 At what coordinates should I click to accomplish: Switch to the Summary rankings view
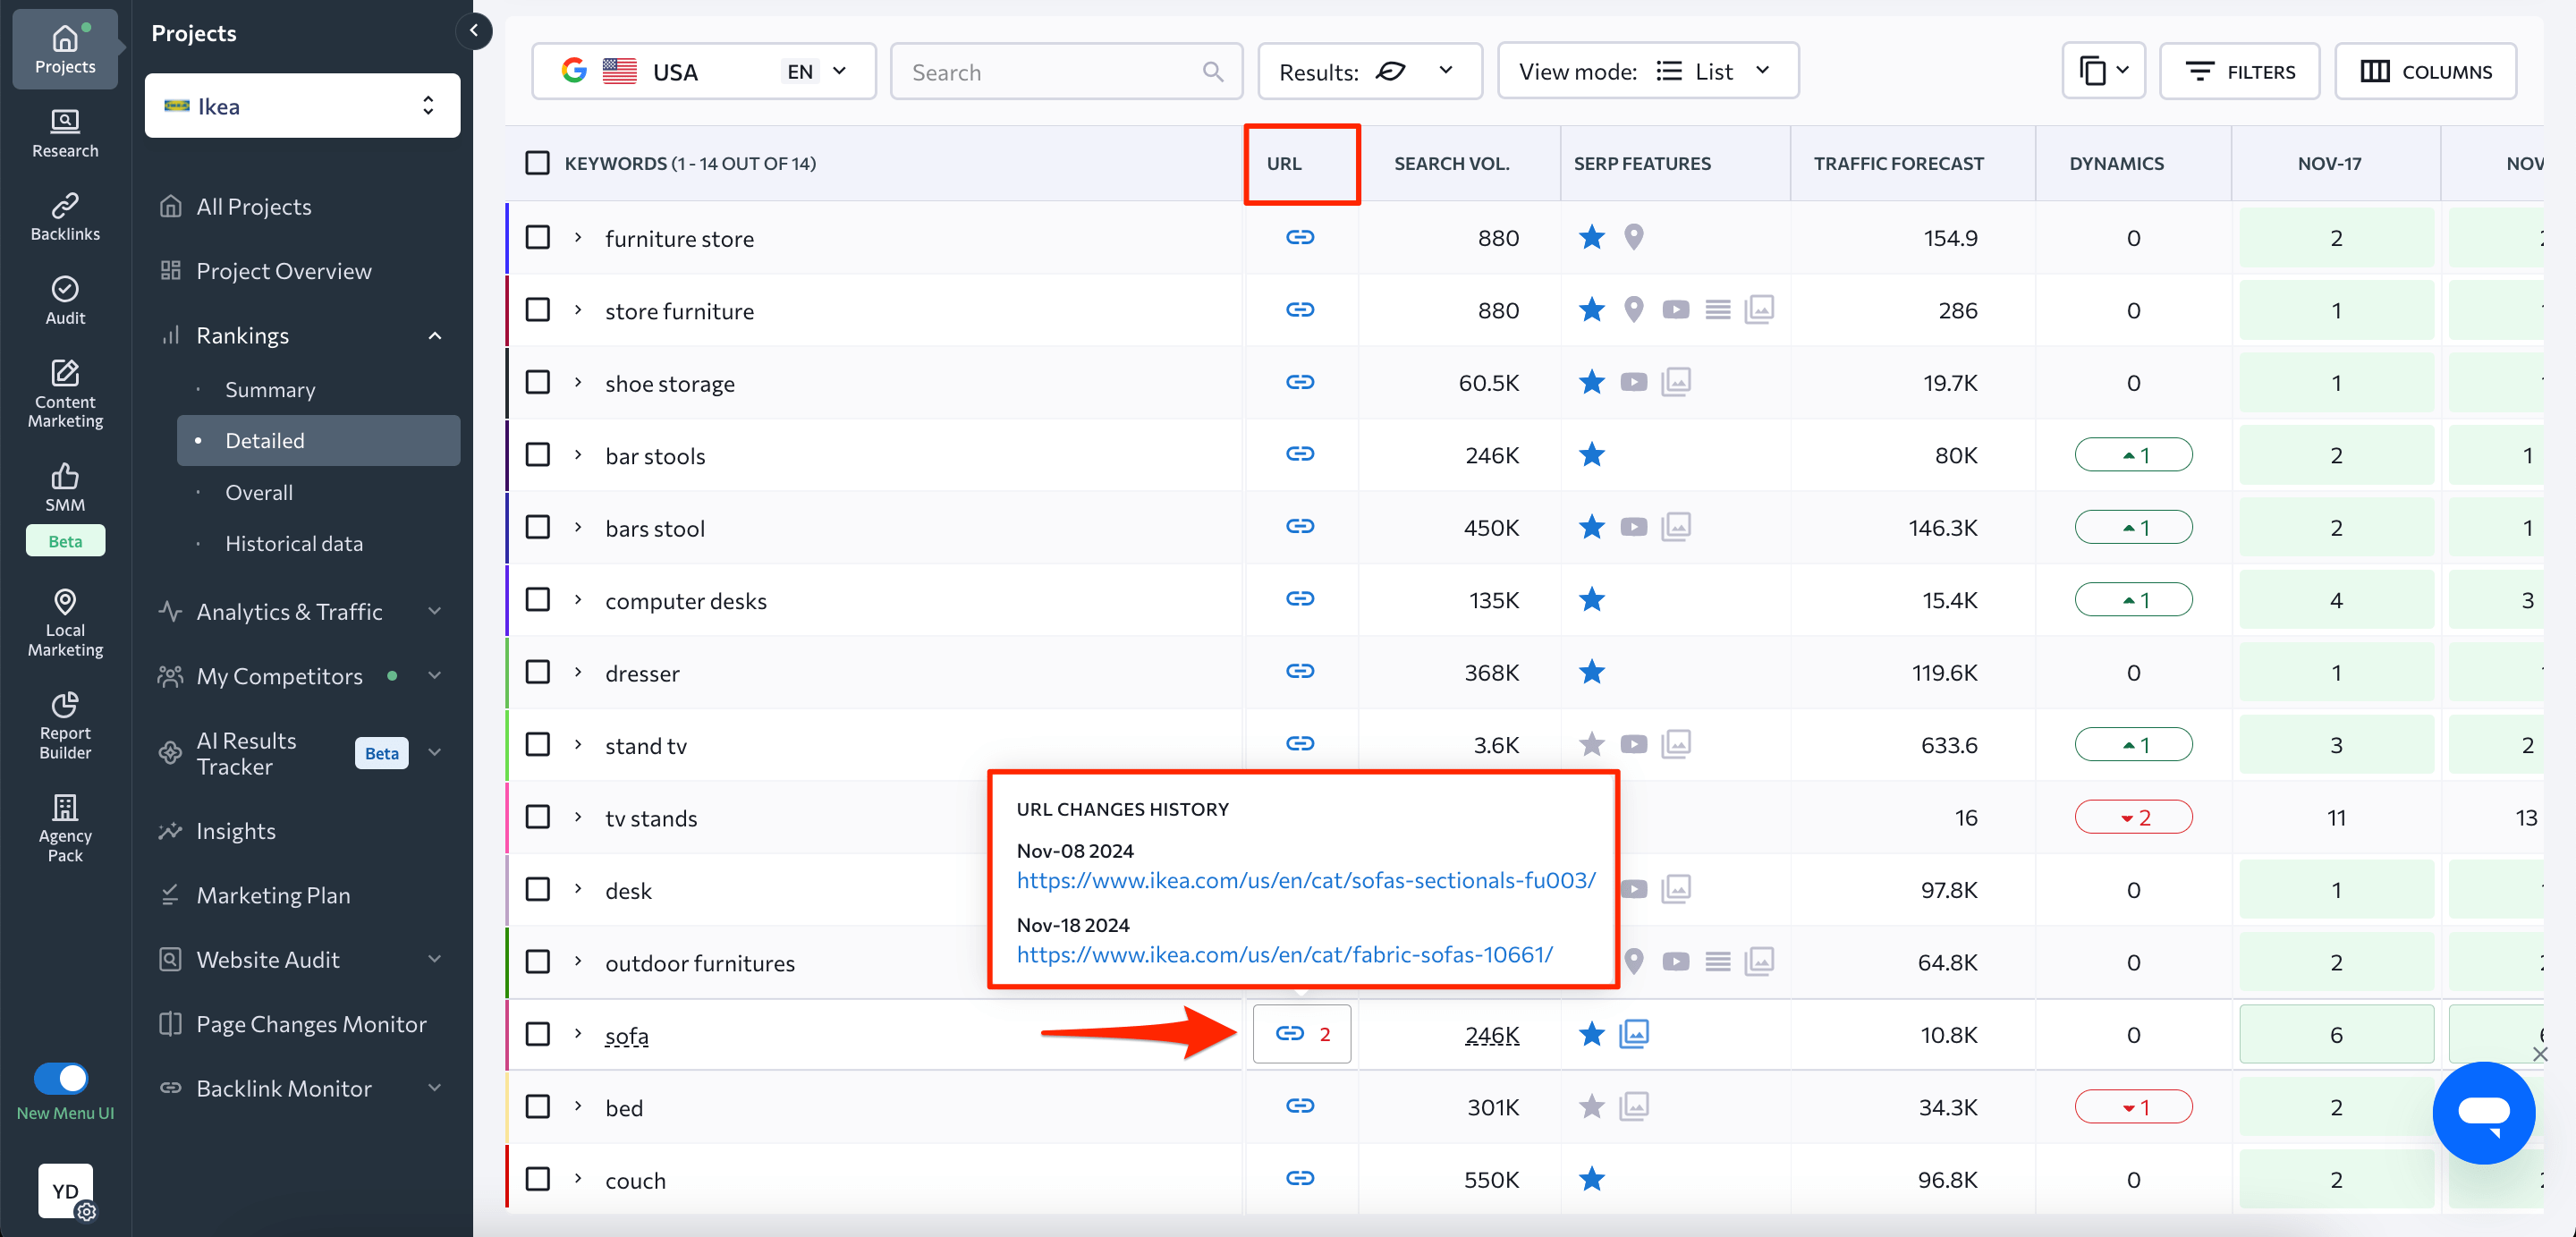[x=269, y=389]
